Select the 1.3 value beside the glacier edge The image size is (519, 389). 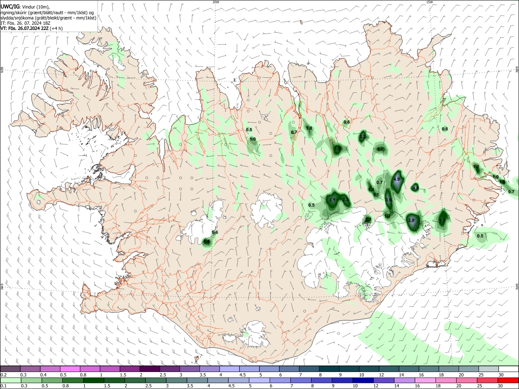click(x=368, y=220)
